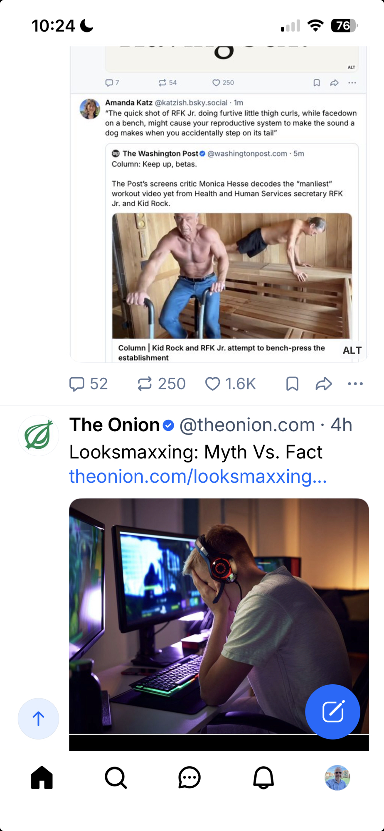The image size is (384, 831).
Task: Show ALT text for the sauna workout image
Action: [x=352, y=350]
